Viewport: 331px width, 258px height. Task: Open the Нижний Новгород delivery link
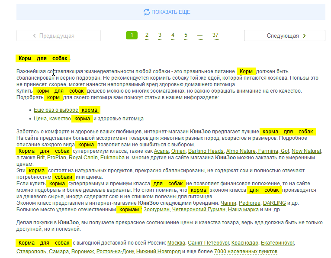[x=158, y=252]
